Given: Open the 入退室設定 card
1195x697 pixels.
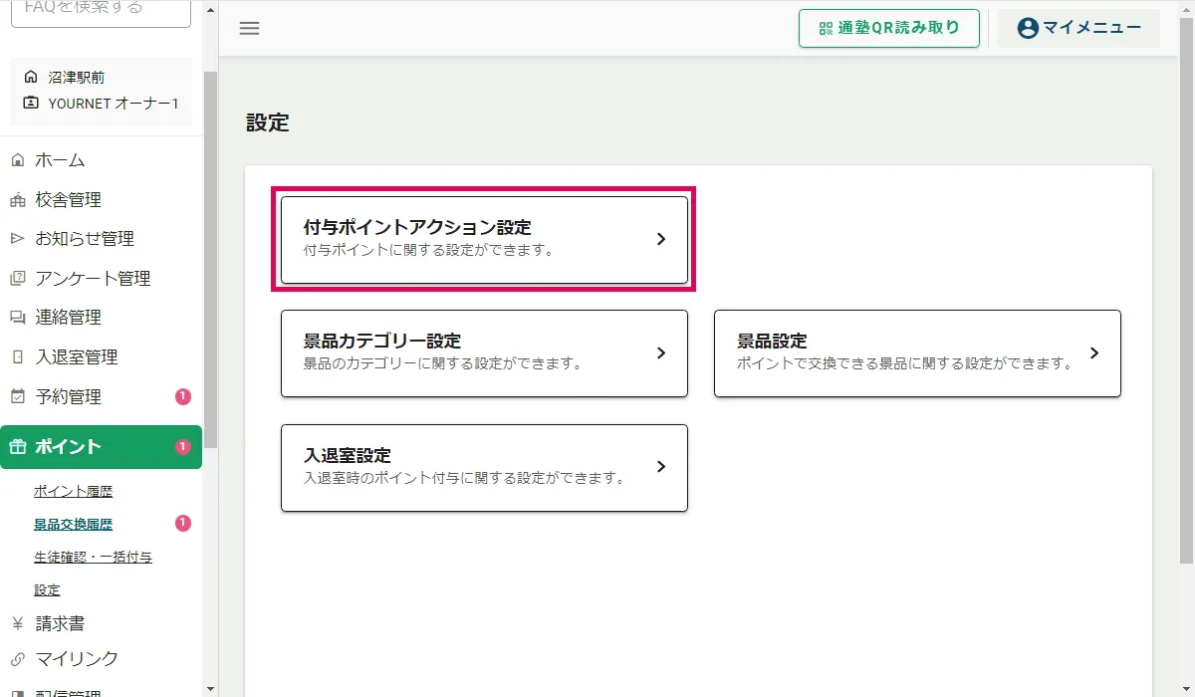Looking at the screenshot, I should point(484,468).
